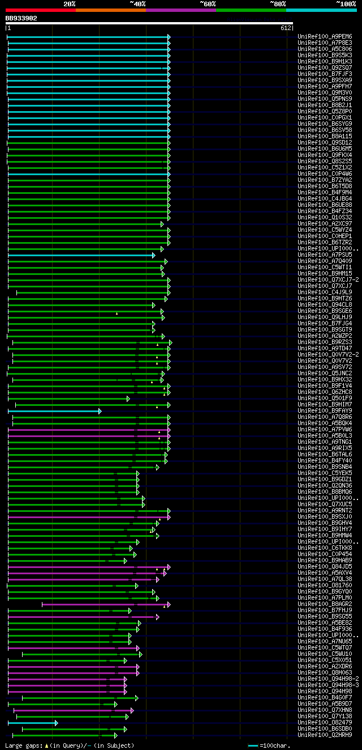Select the UniRef100_Q94CL8 label
This screenshot has width=362, height=750.
coord(325,304)
